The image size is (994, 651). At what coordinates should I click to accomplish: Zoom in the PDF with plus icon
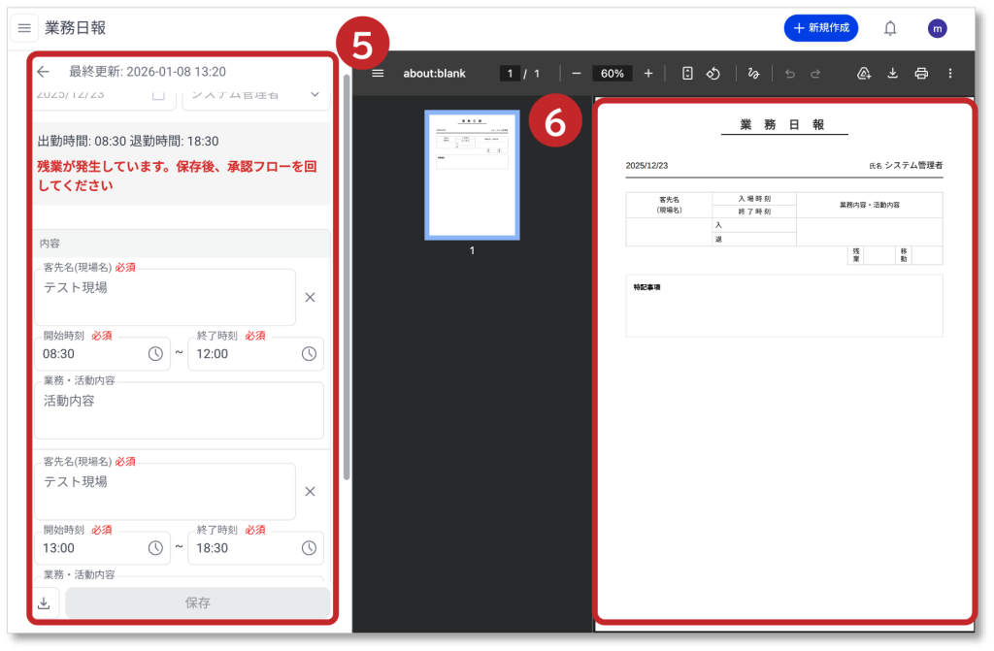pyautogui.click(x=648, y=74)
